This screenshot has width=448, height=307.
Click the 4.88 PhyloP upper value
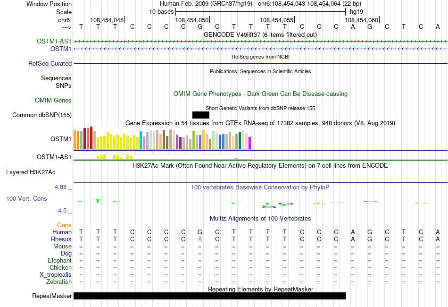[60, 187]
